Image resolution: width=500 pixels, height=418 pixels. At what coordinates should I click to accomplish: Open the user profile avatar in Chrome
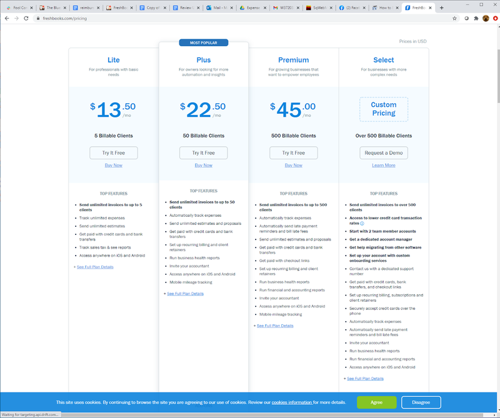click(486, 19)
